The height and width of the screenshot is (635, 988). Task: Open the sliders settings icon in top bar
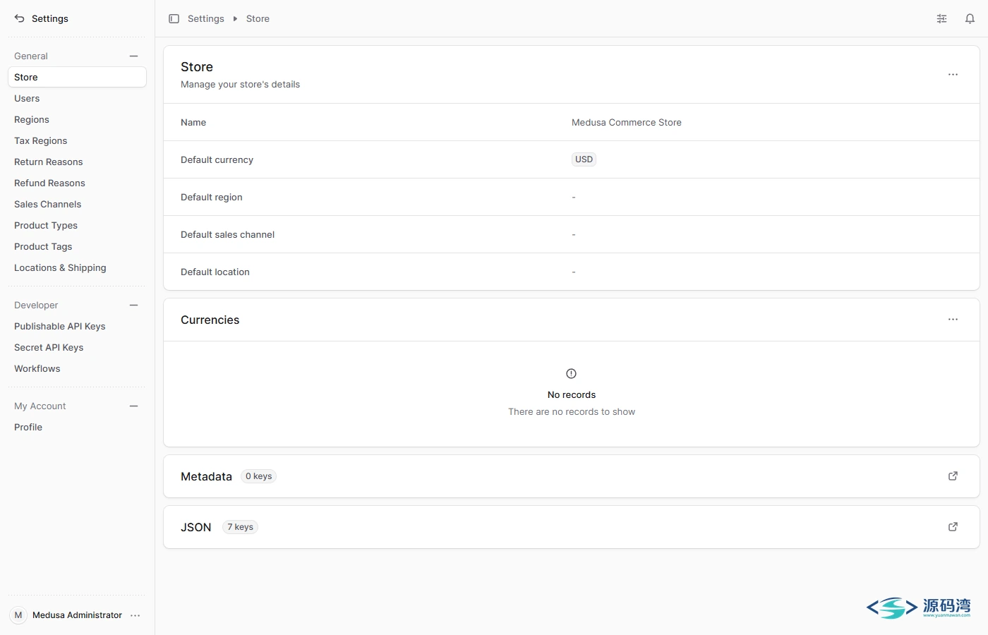point(941,19)
